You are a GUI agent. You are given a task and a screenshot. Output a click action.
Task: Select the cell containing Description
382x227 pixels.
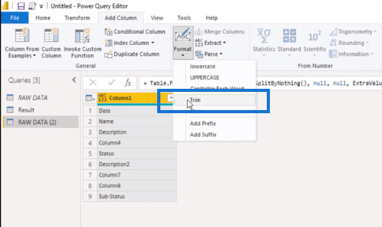pos(137,132)
